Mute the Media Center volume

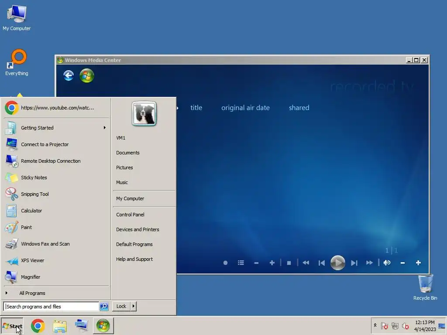[x=387, y=263]
